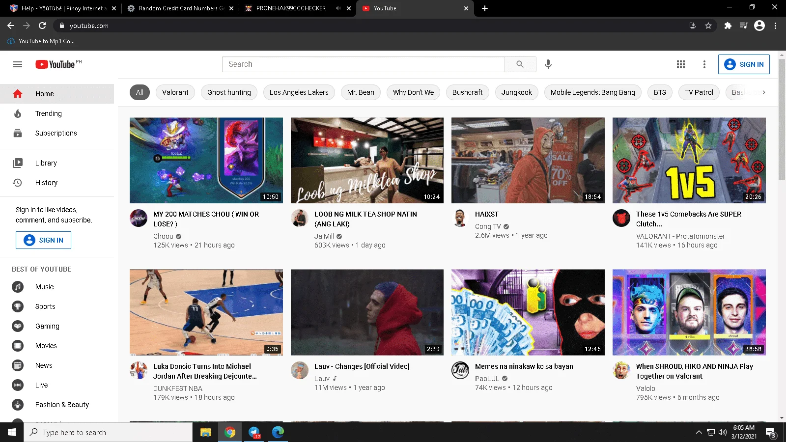Select the TV Patrol filter chip
Viewport: 786px width, 442px height.
click(699, 92)
